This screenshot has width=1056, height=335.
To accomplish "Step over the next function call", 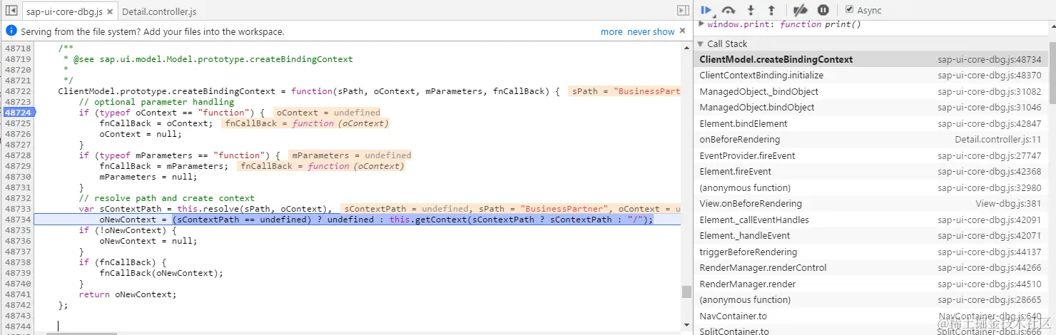I will [x=728, y=10].
